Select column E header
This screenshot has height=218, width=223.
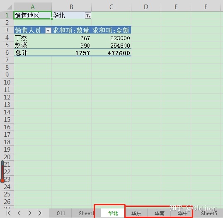tap(176, 7)
